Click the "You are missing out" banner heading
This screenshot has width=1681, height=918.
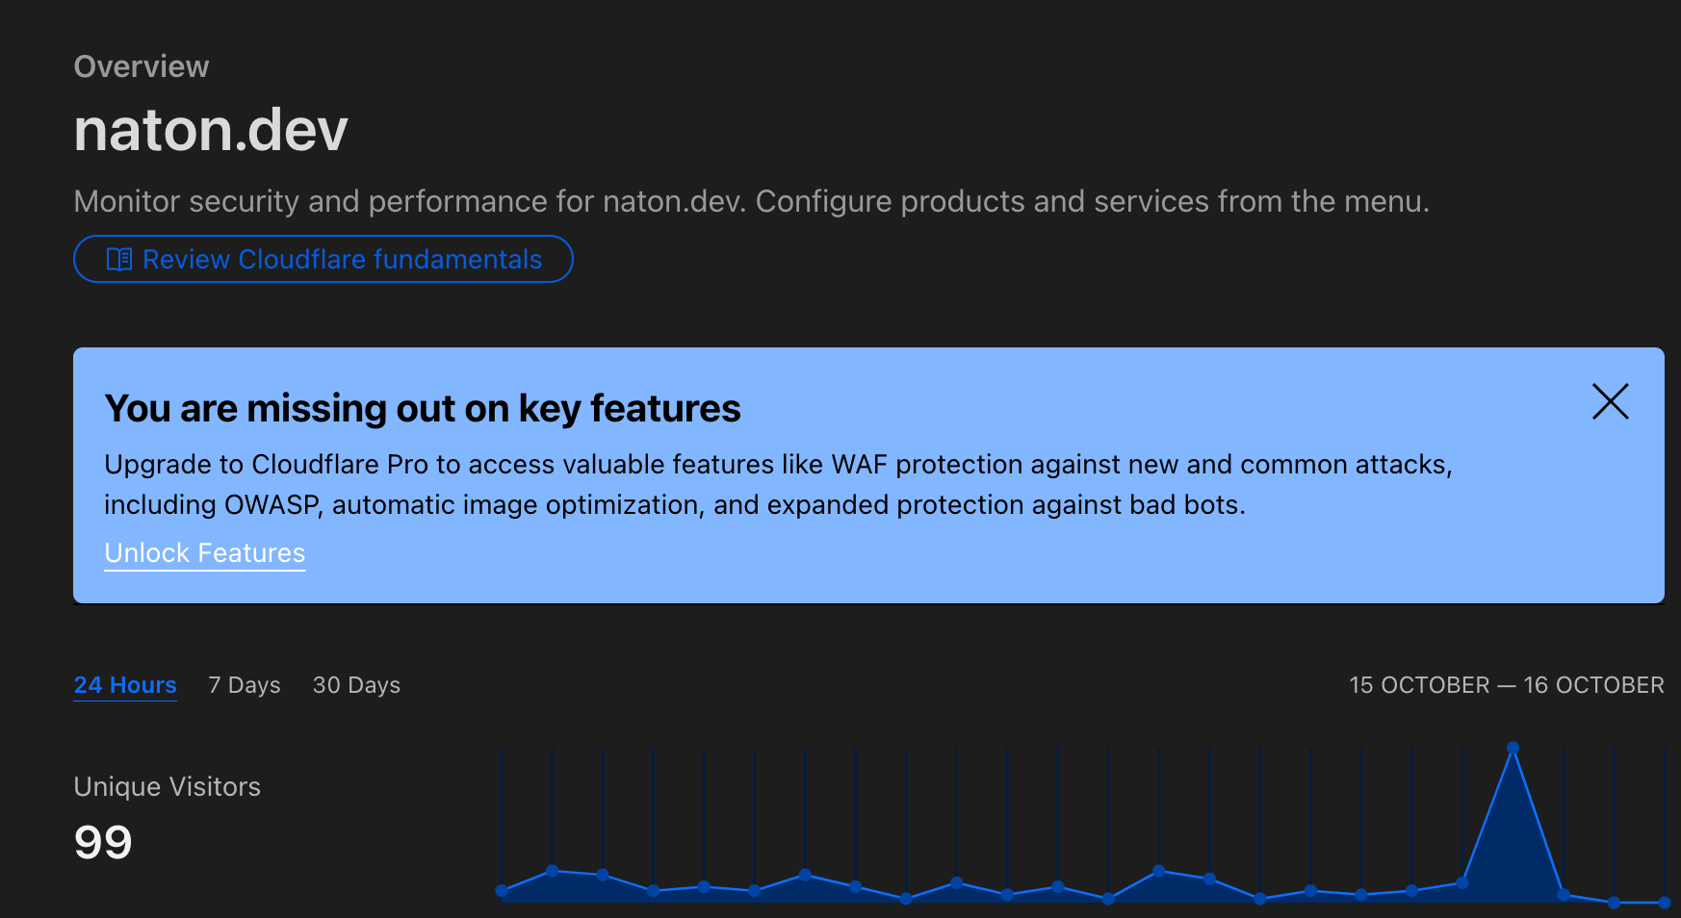tap(423, 409)
